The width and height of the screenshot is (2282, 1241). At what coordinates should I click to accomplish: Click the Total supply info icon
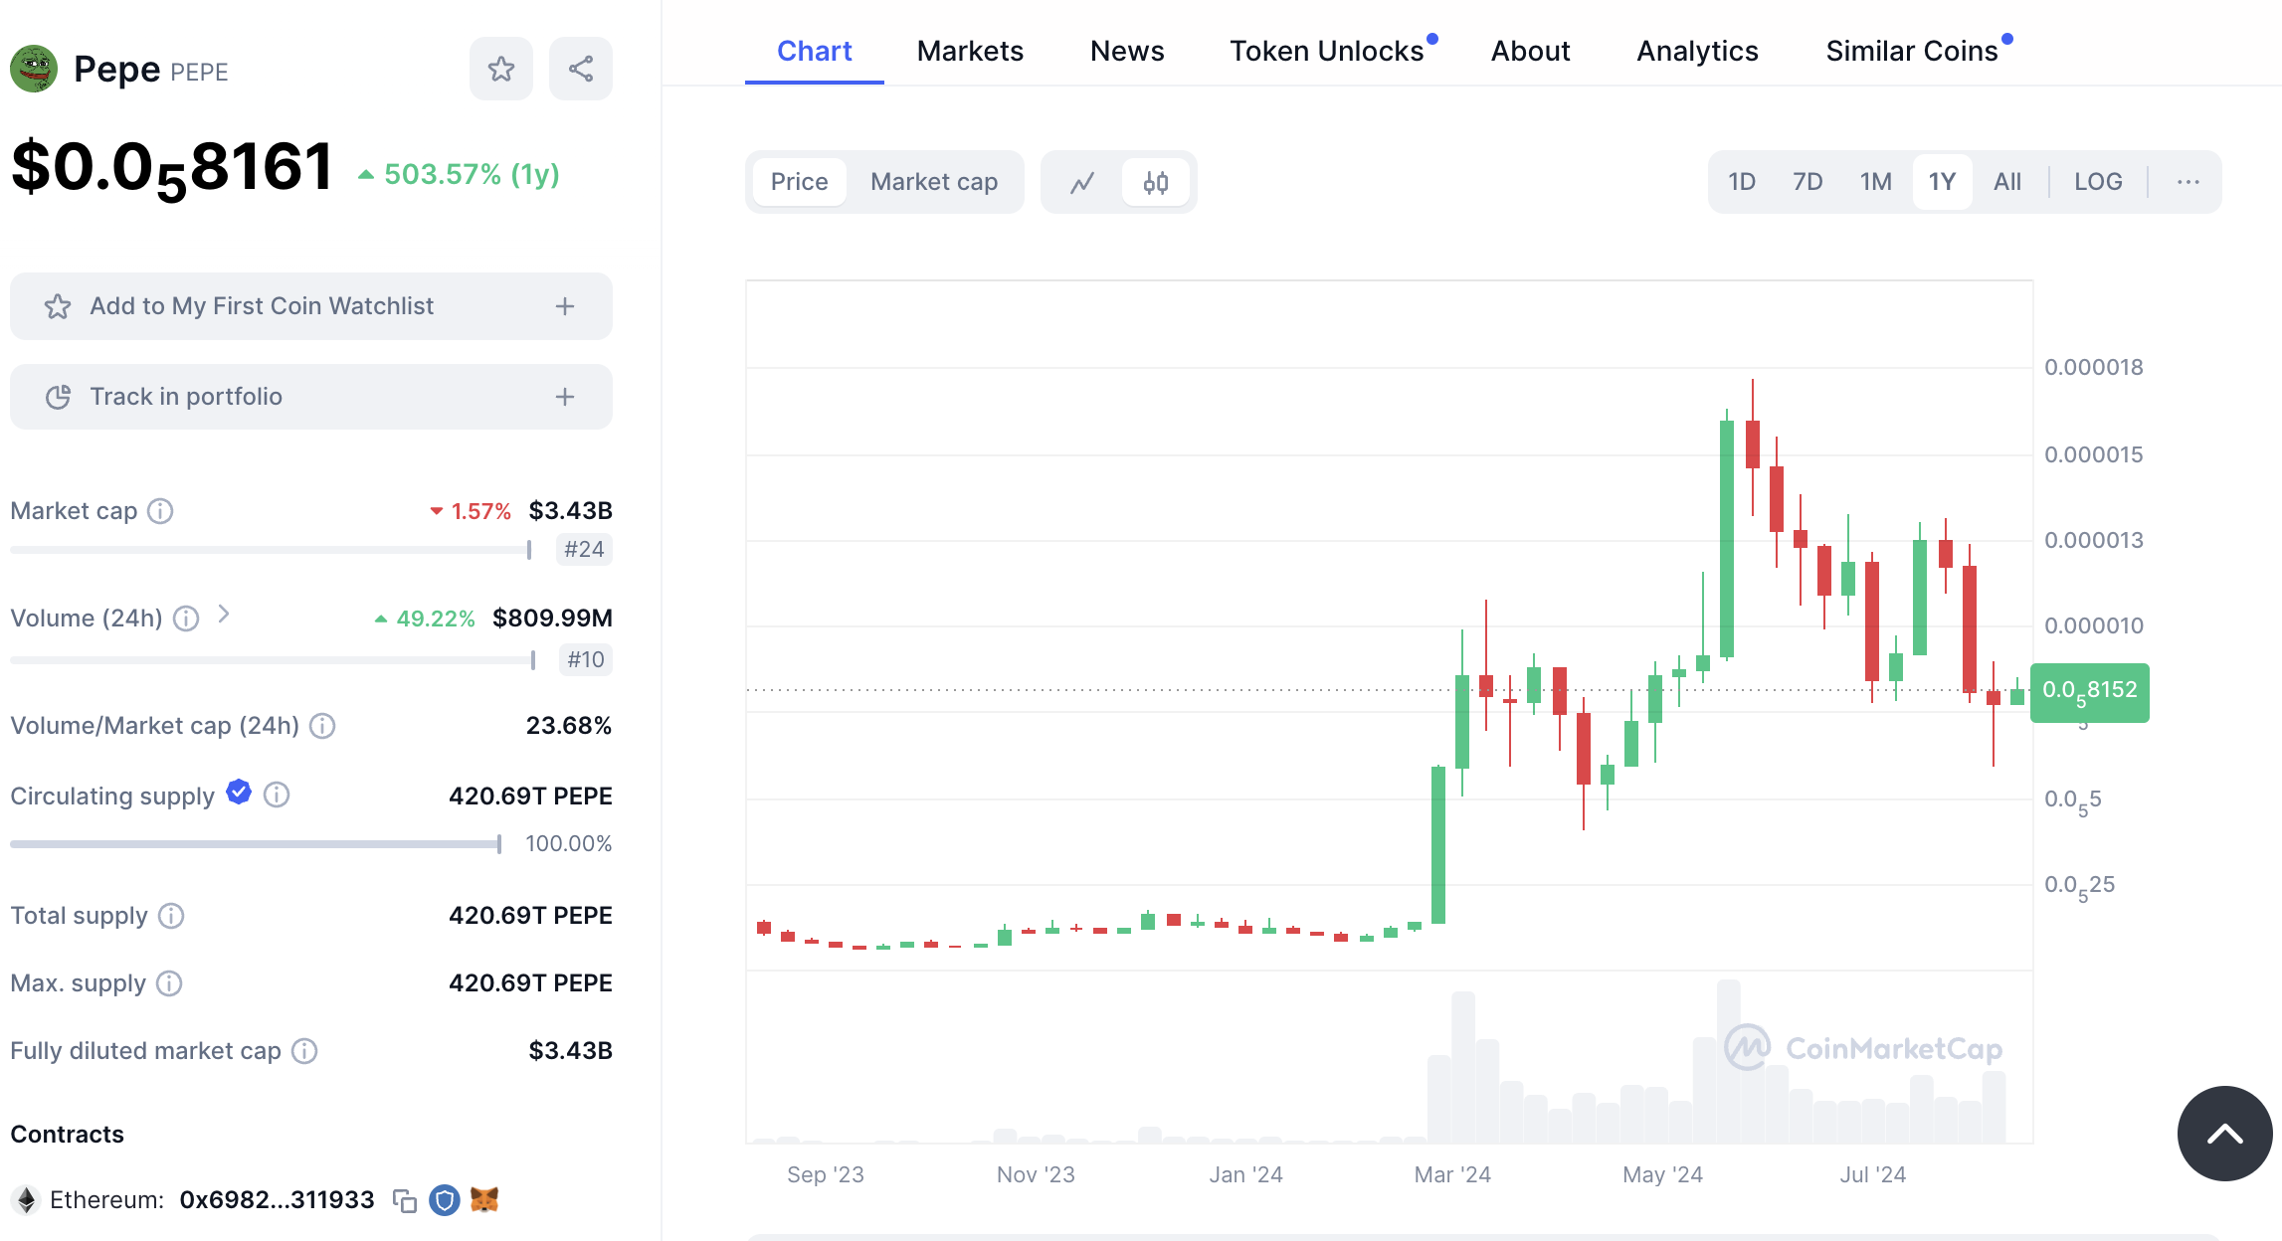[x=171, y=916]
